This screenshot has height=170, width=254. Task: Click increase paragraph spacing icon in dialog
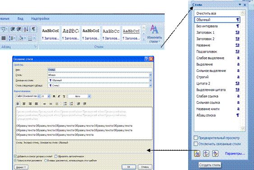(65, 103)
